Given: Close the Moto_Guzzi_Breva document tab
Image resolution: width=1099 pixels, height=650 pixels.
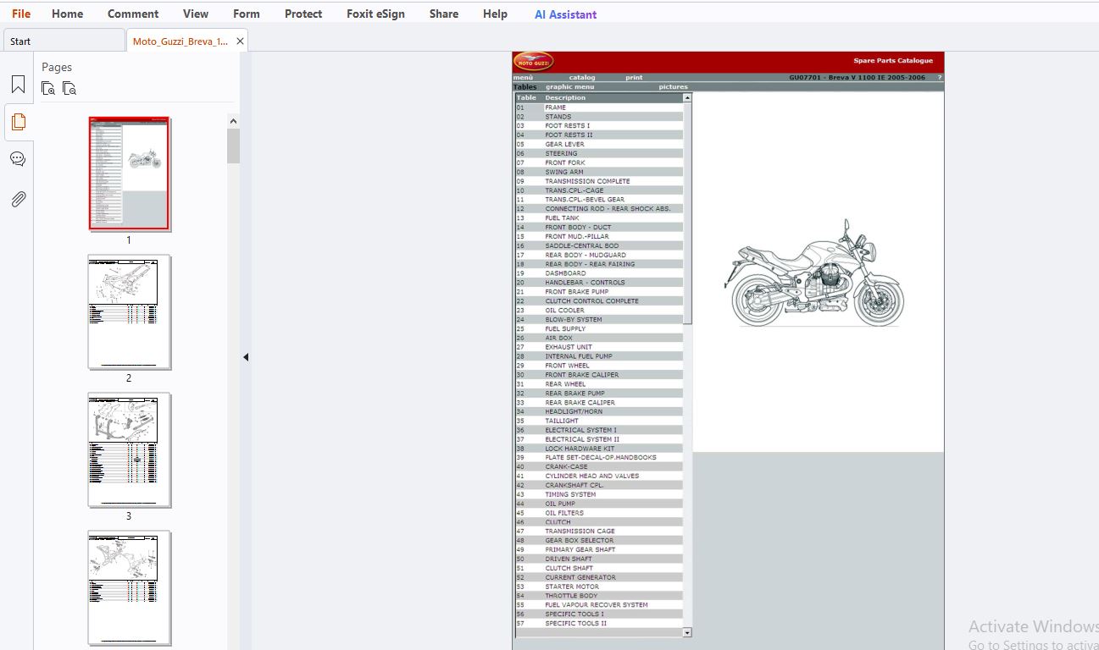Looking at the screenshot, I should [x=240, y=41].
